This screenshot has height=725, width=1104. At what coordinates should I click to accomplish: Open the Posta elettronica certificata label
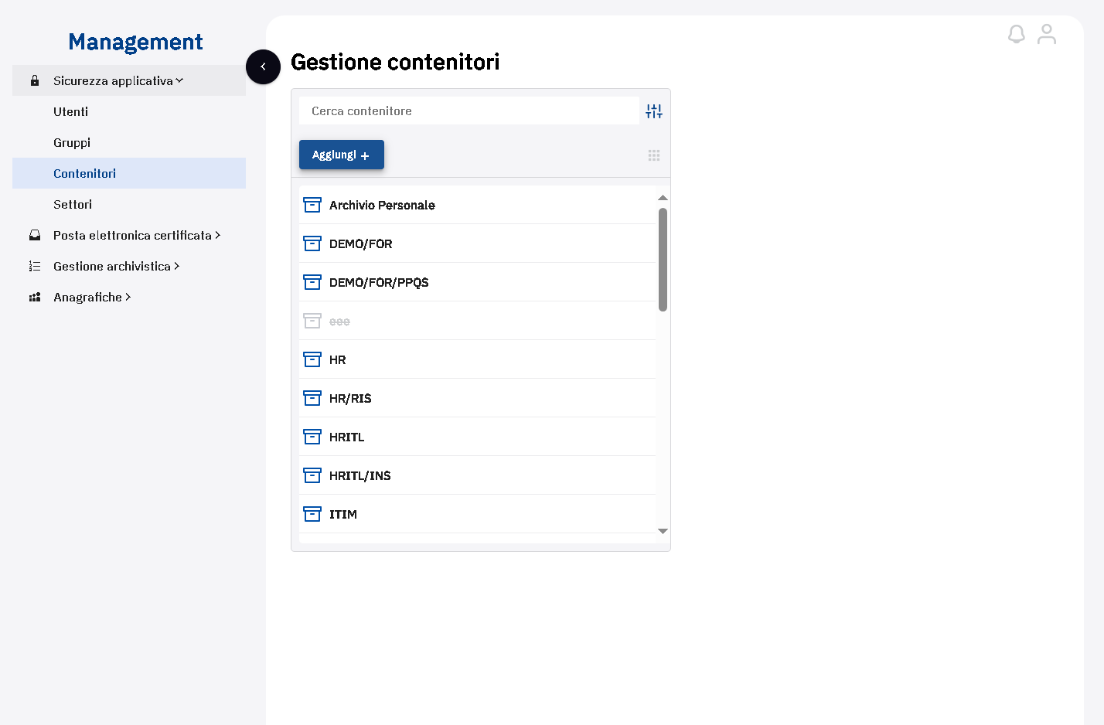pos(132,235)
